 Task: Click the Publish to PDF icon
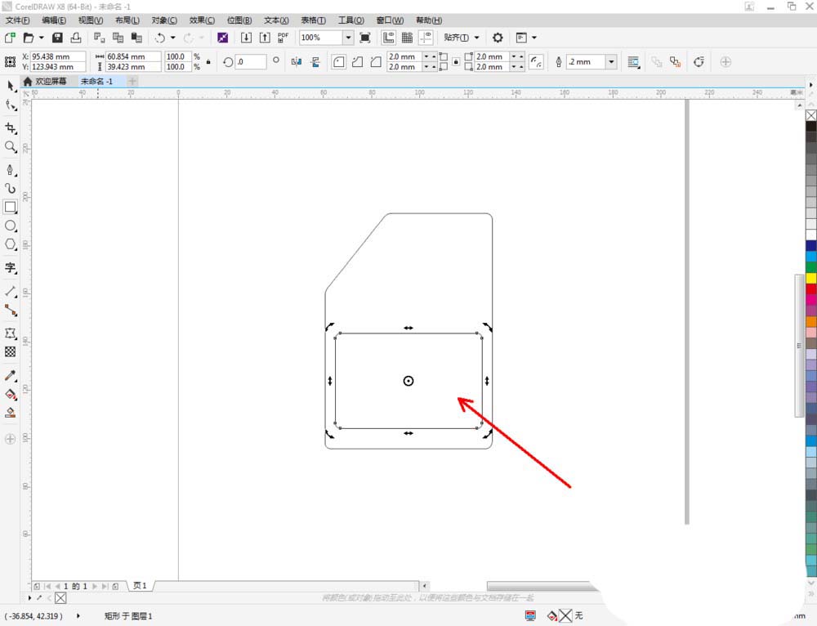point(283,38)
